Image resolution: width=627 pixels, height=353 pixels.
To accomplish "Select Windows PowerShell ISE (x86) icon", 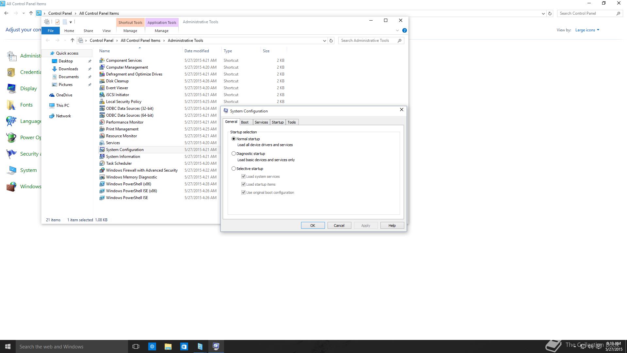I will tap(102, 191).
